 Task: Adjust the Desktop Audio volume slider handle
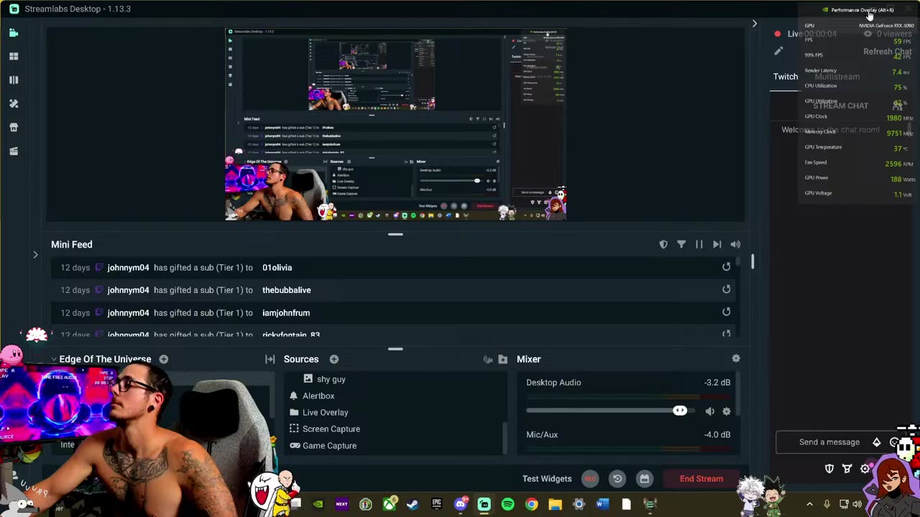(x=679, y=411)
